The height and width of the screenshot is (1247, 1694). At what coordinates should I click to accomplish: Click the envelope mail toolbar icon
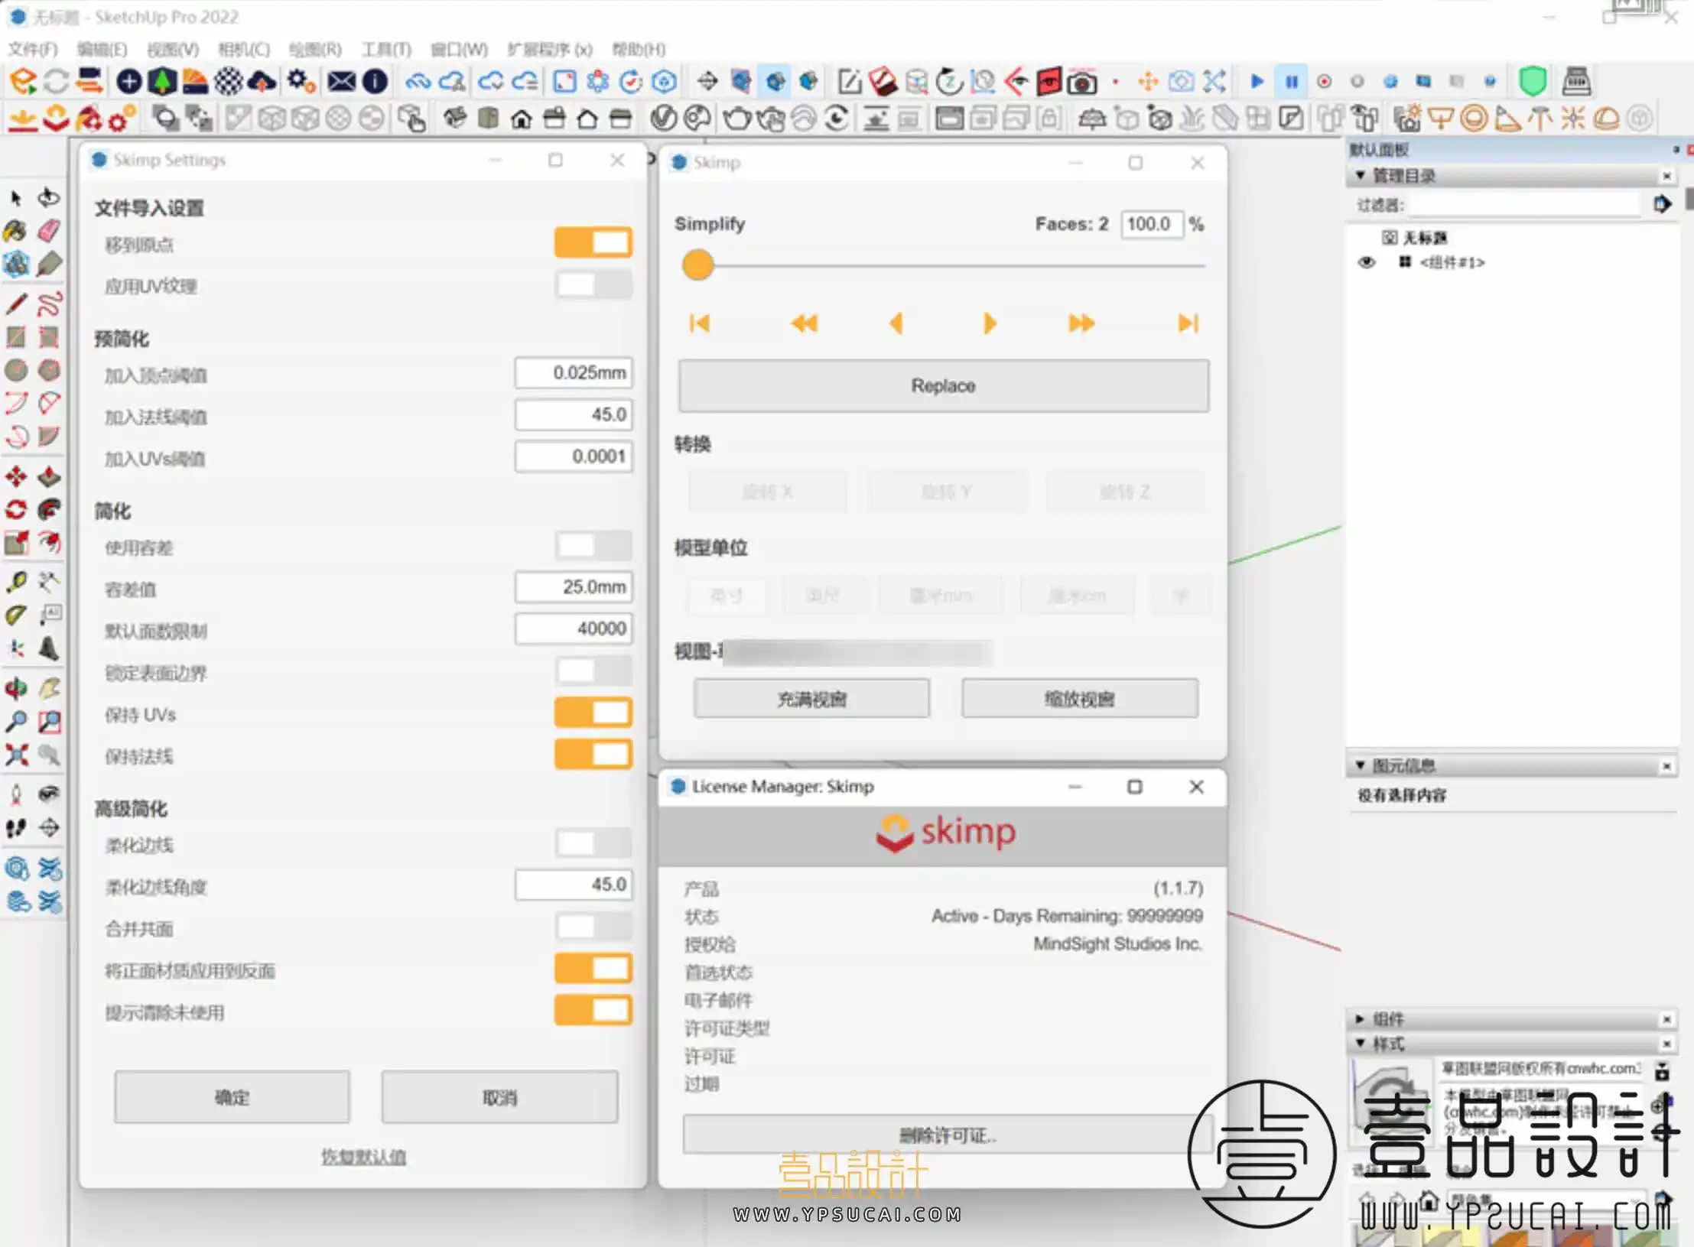pos(341,81)
